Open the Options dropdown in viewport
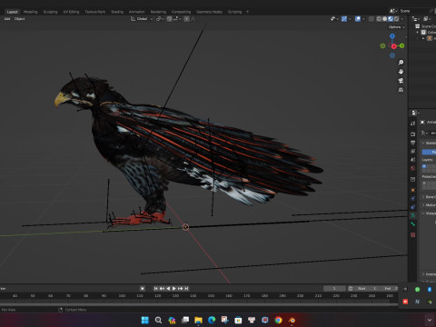 tap(397, 27)
